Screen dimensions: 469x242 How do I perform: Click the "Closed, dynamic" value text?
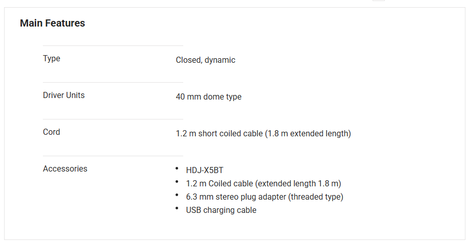pos(206,60)
